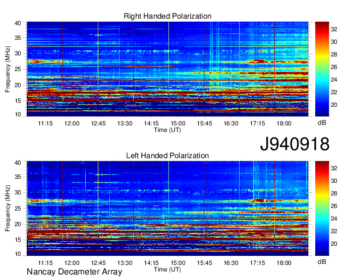This screenshot has width=343, height=278.
Task: Click the 24 value on left-handed plot's color bar
Action: 334,219
